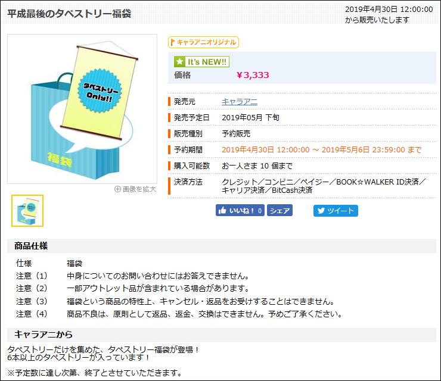Click the product title 平成最後のタペストリー福袋
The image size is (441, 381).
(69, 13)
